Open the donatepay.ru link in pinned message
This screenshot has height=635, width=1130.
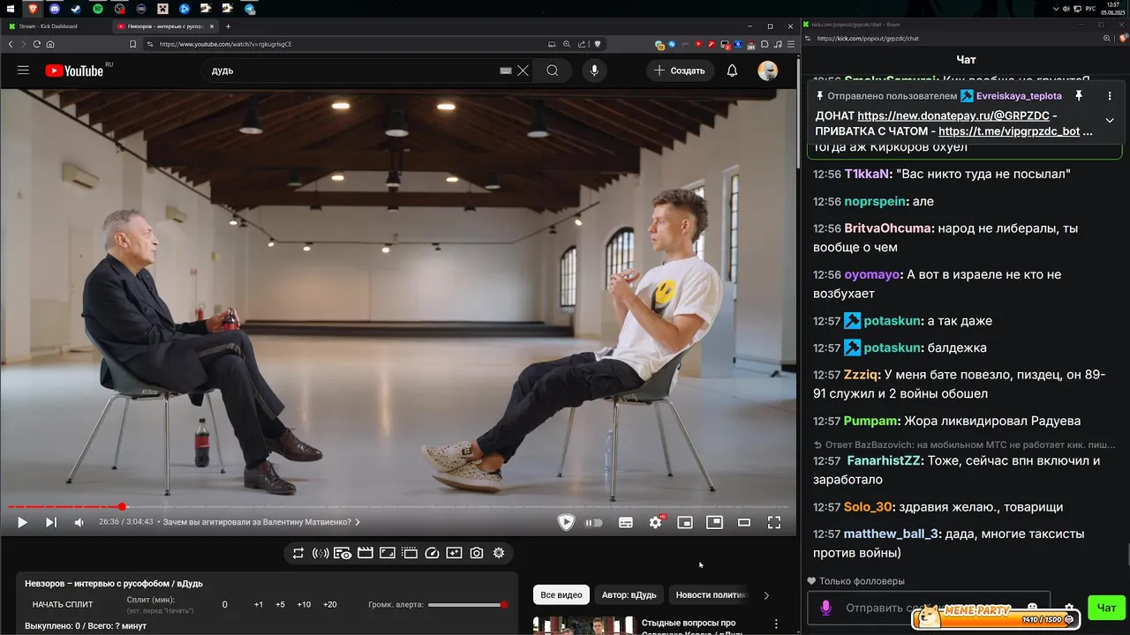click(x=953, y=116)
